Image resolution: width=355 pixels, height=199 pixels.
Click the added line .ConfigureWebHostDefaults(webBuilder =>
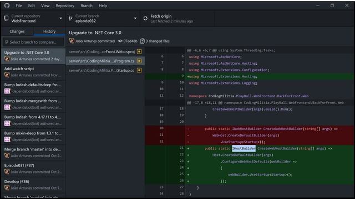249,161
